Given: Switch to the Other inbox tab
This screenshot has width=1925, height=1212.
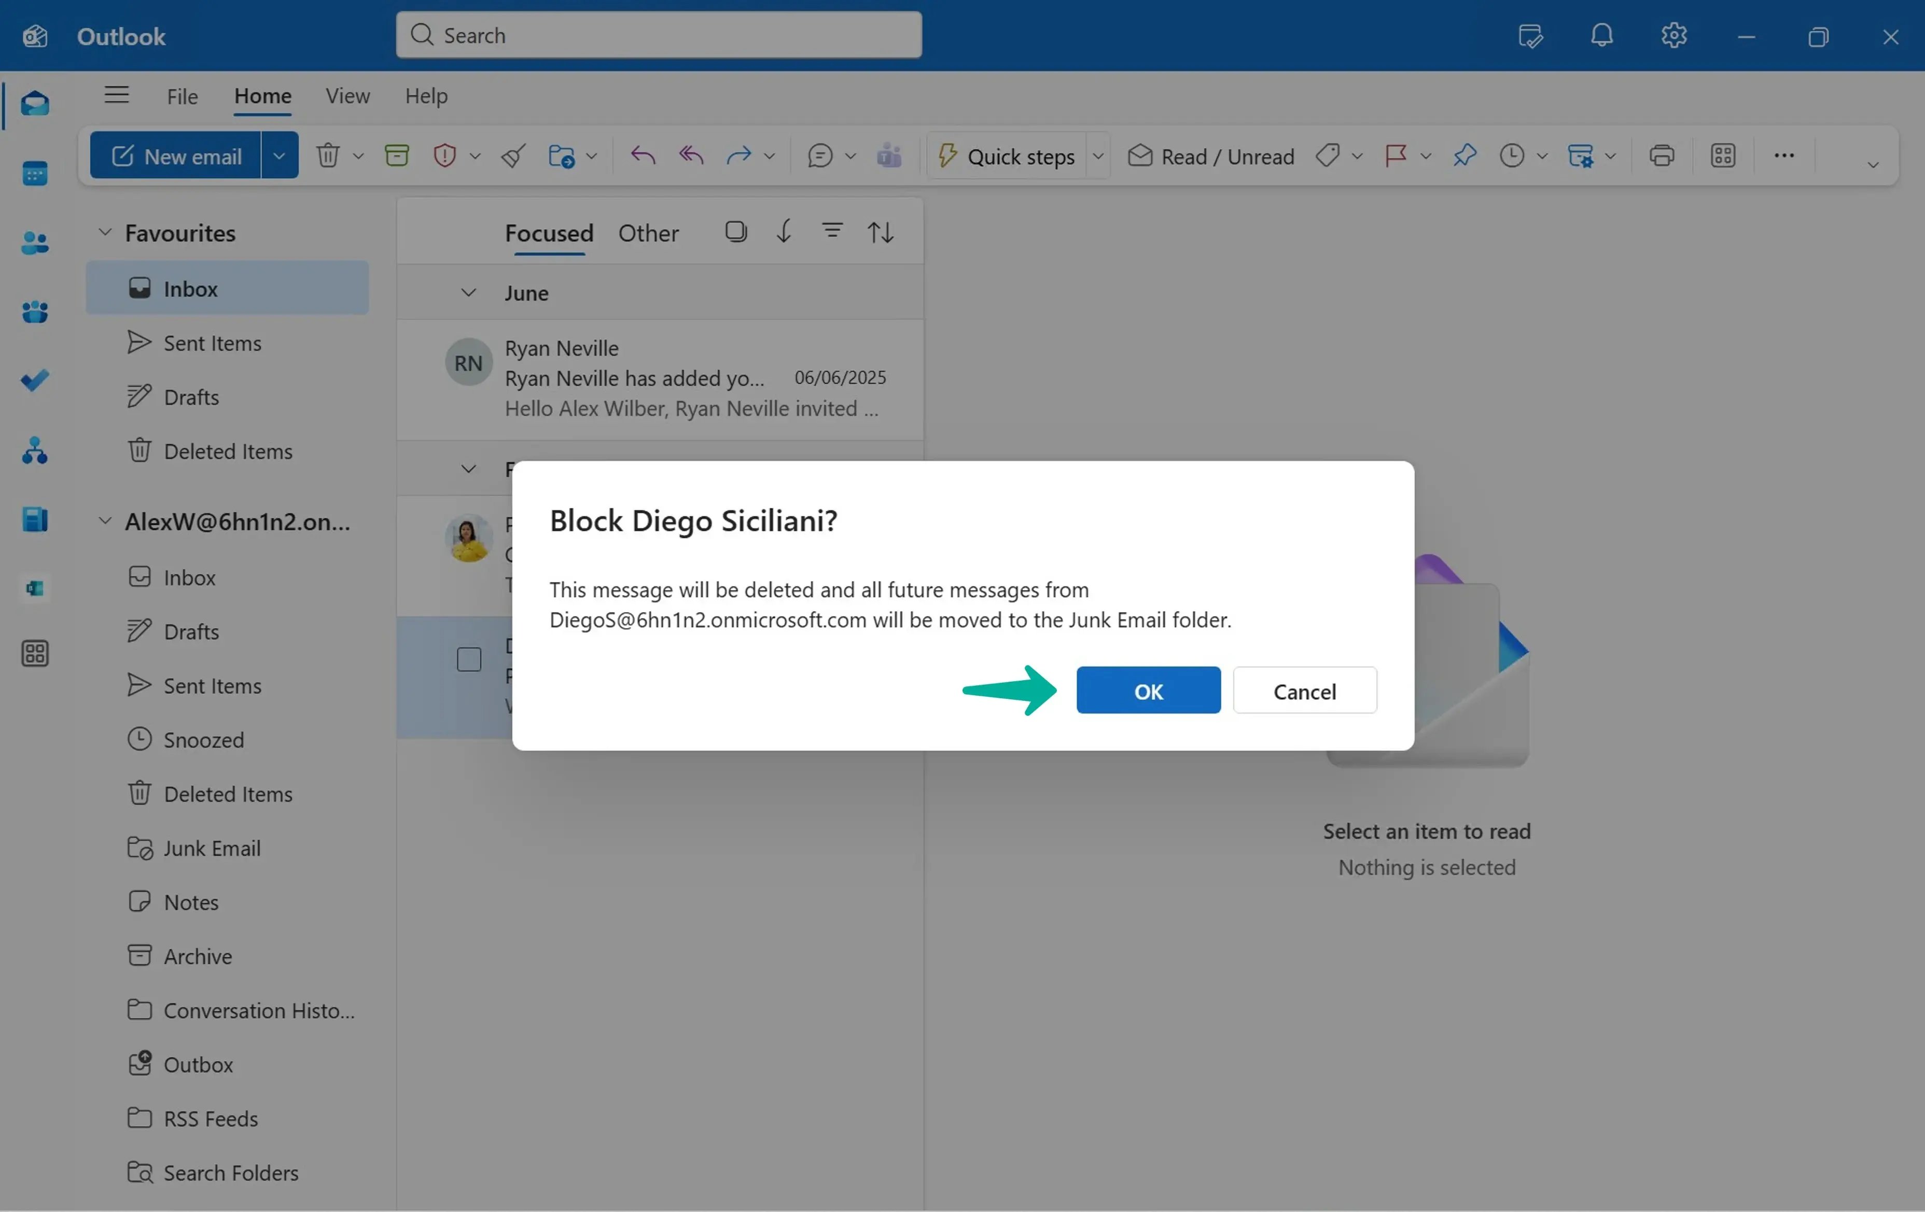Looking at the screenshot, I should [648, 233].
